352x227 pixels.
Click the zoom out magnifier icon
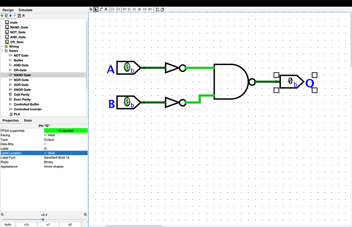click(2, 215)
